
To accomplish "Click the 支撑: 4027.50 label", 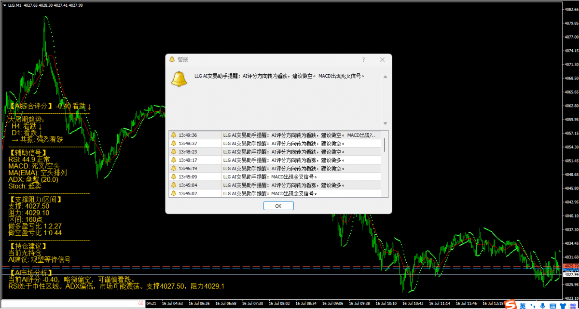I will click(x=29, y=206).
